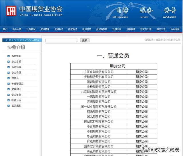Click arrow icon beside 专业委员会
The image size is (183, 156).
9,84
